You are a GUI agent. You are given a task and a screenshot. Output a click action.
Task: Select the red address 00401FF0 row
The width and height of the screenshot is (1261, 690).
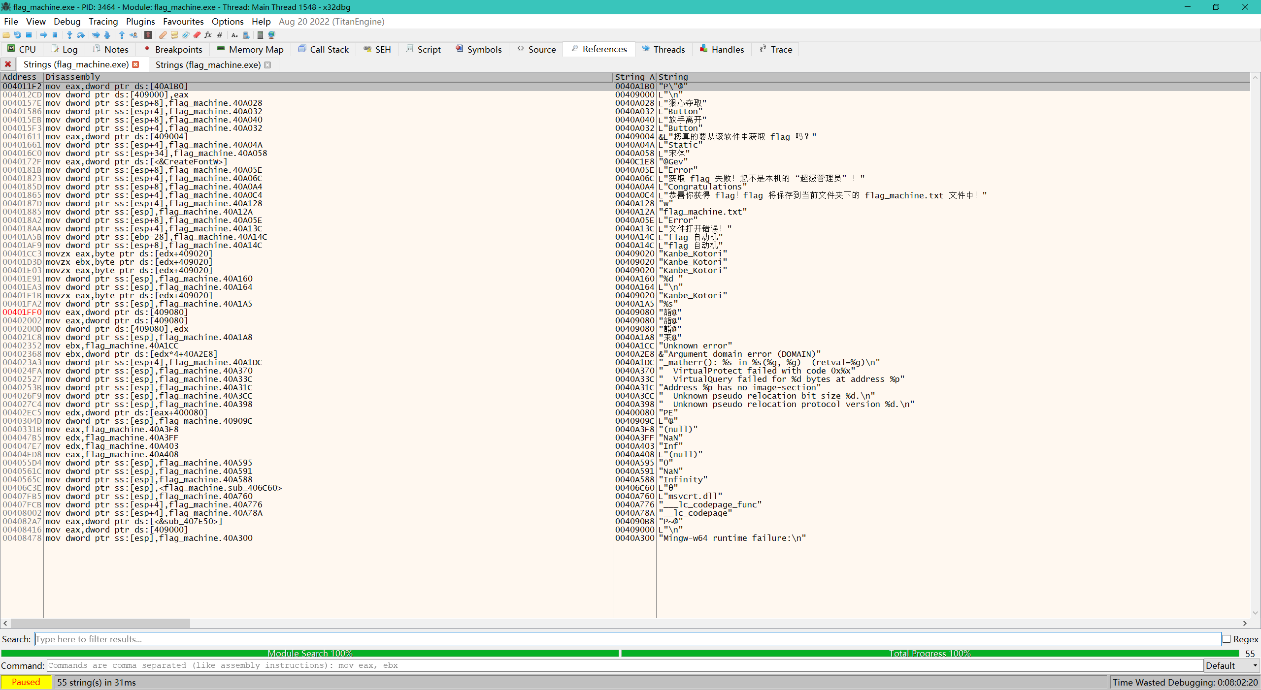625,313
